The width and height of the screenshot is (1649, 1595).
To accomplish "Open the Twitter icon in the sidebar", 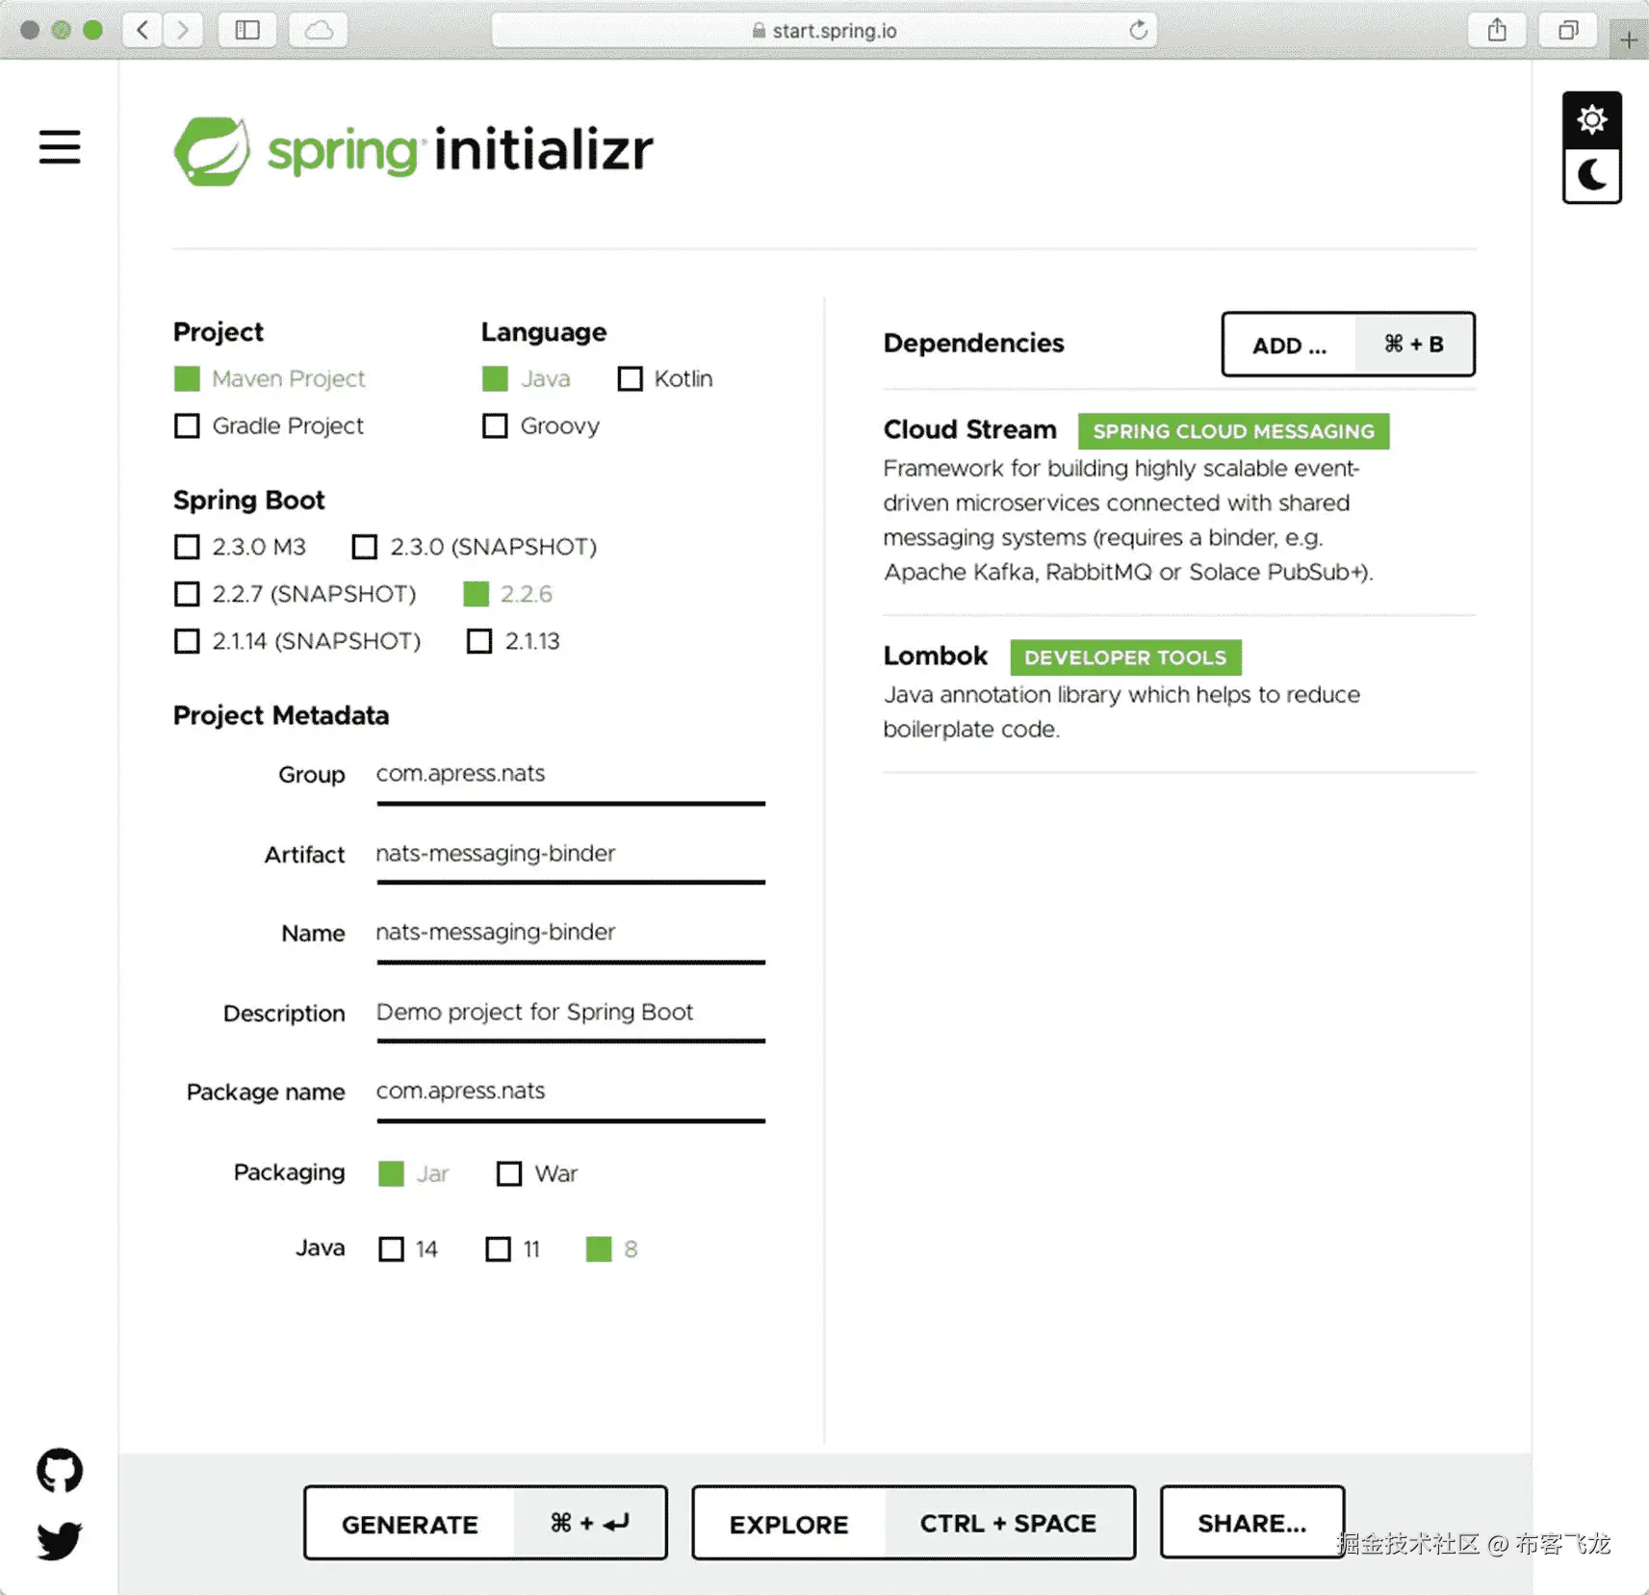I will 59,1541.
